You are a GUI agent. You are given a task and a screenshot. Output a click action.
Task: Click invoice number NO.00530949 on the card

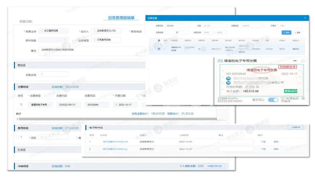(x=236, y=74)
